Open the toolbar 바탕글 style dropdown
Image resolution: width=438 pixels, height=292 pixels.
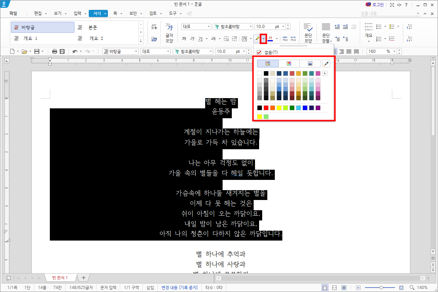click(121, 51)
